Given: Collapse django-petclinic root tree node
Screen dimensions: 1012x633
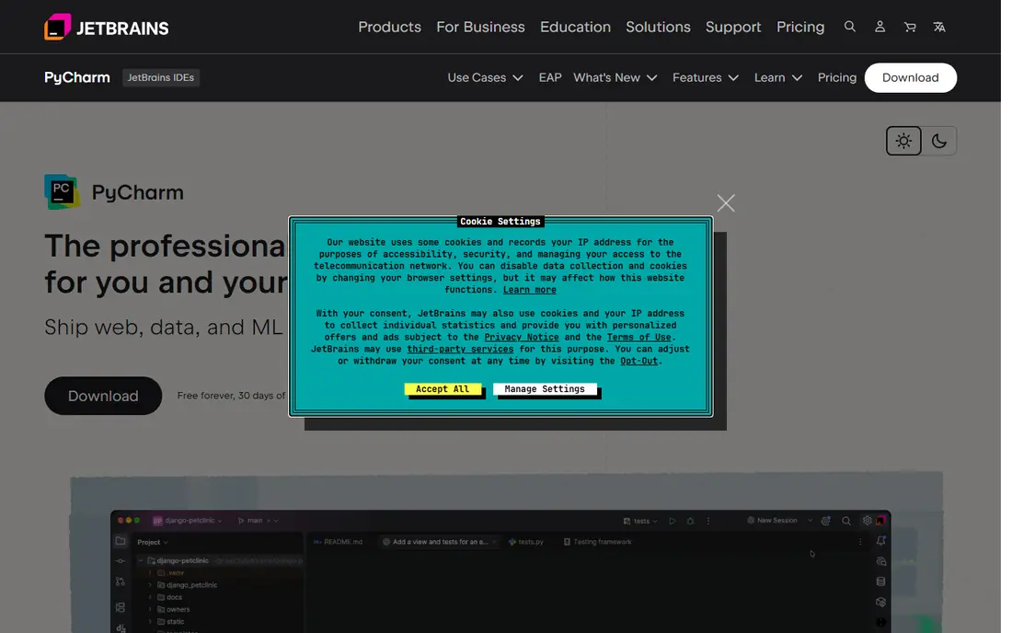Looking at the screenshot, I should pos(141,560).
